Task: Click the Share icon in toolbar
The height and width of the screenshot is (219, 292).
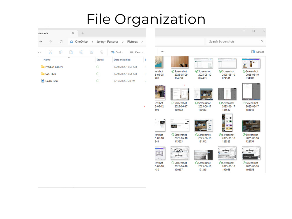Action: 92,52
